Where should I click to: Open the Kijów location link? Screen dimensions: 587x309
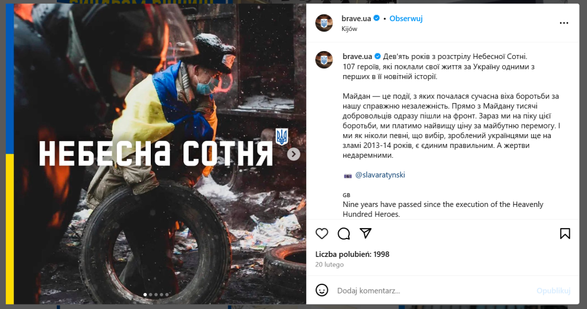coord(349,29)
